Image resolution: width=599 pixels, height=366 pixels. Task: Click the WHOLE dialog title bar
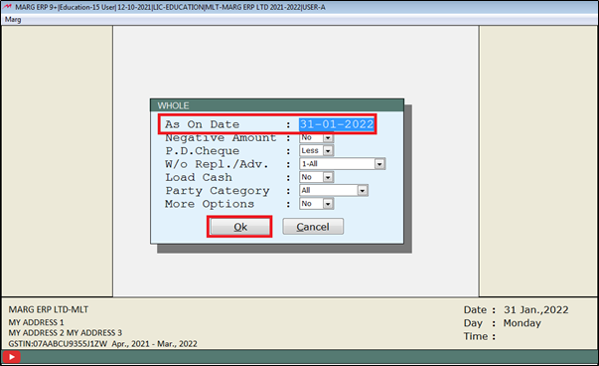coord(277,105)
